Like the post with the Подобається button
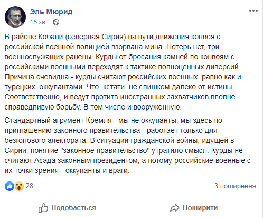Viewport: 263px width, 218px height. click(x=67, y=208)
